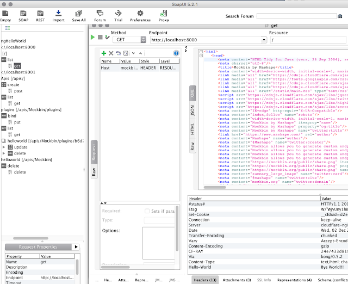
Task: Collapse the head node in XML view
Action: [x=201, y=55]
